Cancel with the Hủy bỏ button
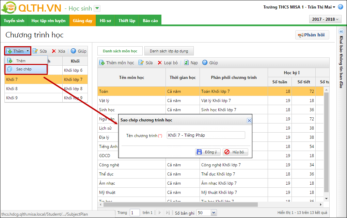The image size is (347, 218). click(235, 152)
